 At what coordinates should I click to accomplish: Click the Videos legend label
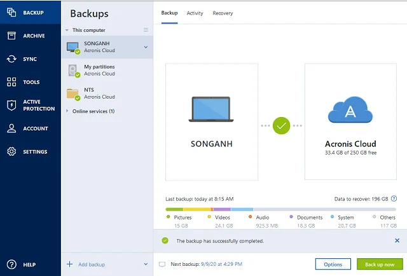coord(223,217)
